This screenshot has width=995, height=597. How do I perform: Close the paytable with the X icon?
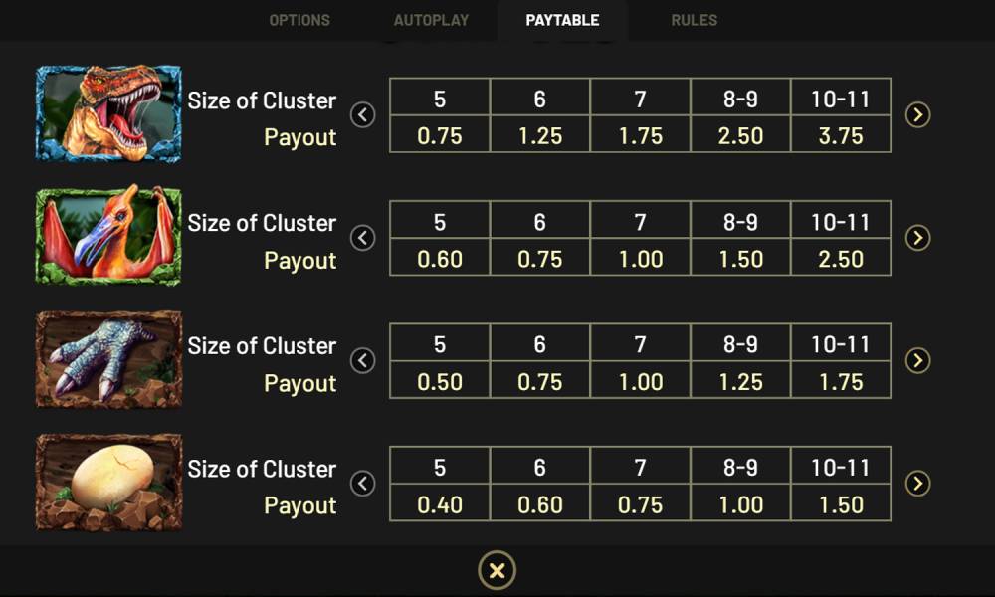497,570
